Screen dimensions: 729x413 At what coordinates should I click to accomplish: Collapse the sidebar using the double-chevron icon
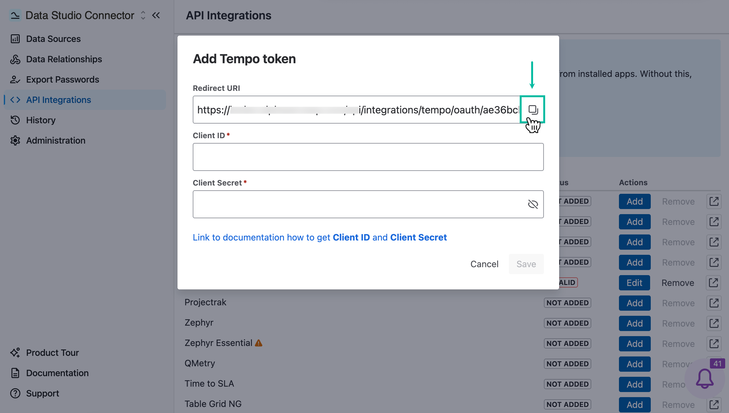(x=156, y=15)
